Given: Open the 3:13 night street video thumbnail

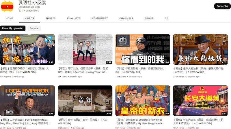Looking at the screenshot, I should point(200,101).
